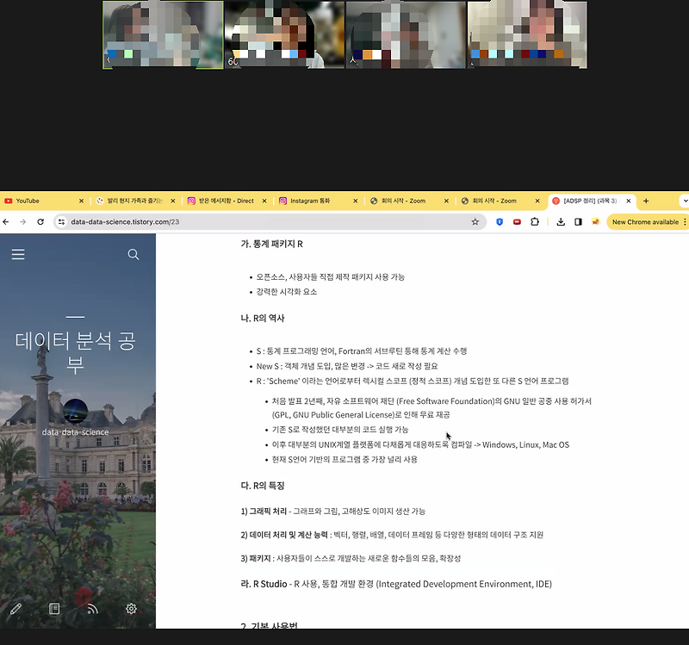This screenshot has width=689, height=645.
Task: Go back using the browser back arrow
Action: [8, 221]
